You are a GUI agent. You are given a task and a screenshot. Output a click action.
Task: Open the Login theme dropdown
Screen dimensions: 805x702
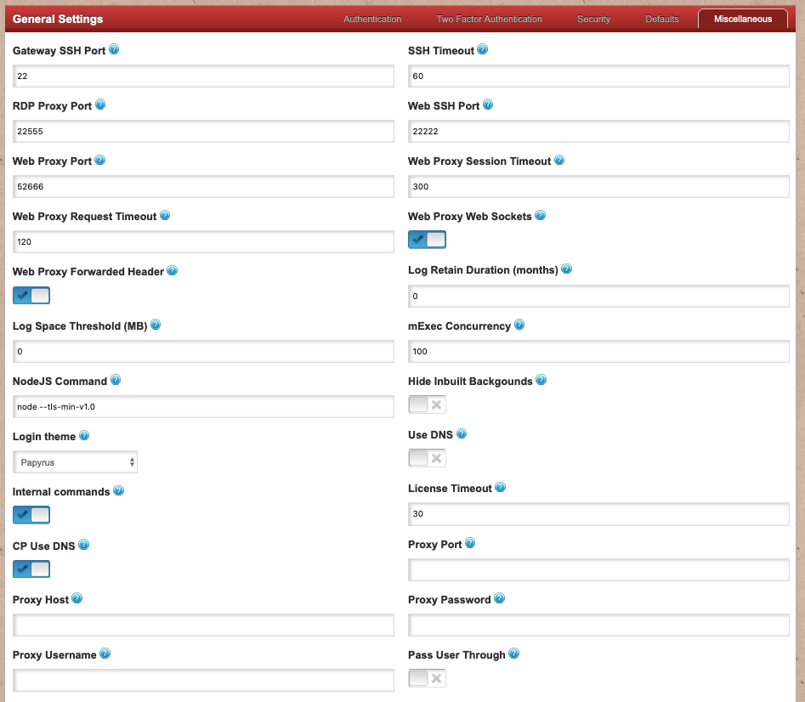[76, 462]
